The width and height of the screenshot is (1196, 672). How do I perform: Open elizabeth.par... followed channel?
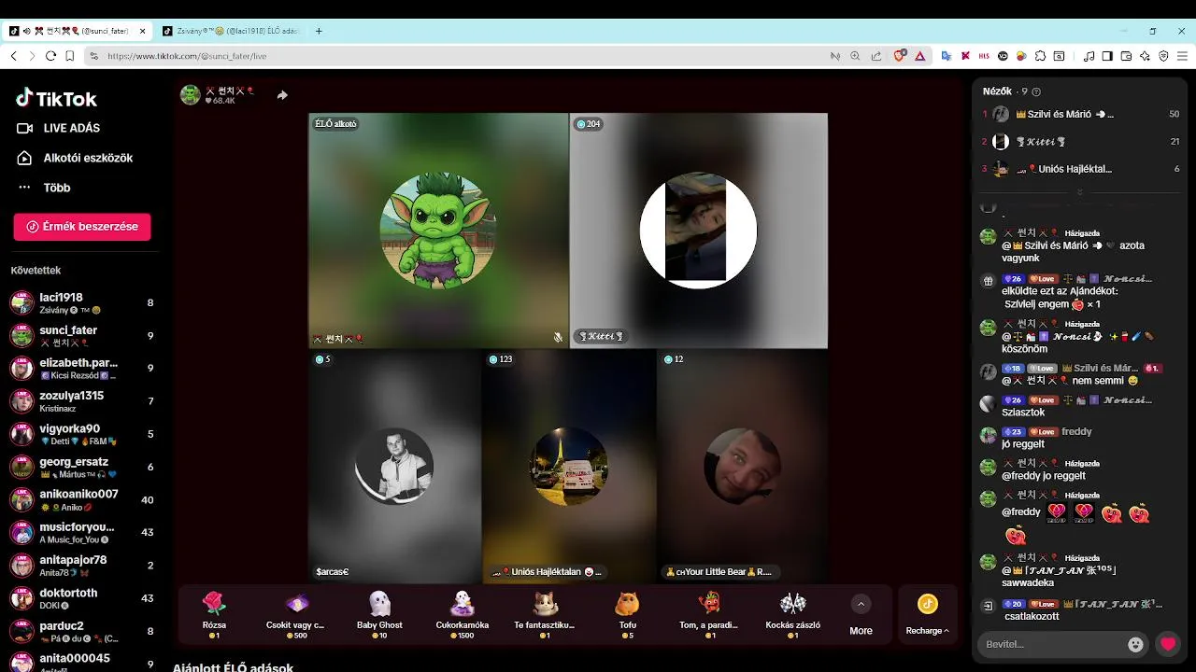pos(82,368)
